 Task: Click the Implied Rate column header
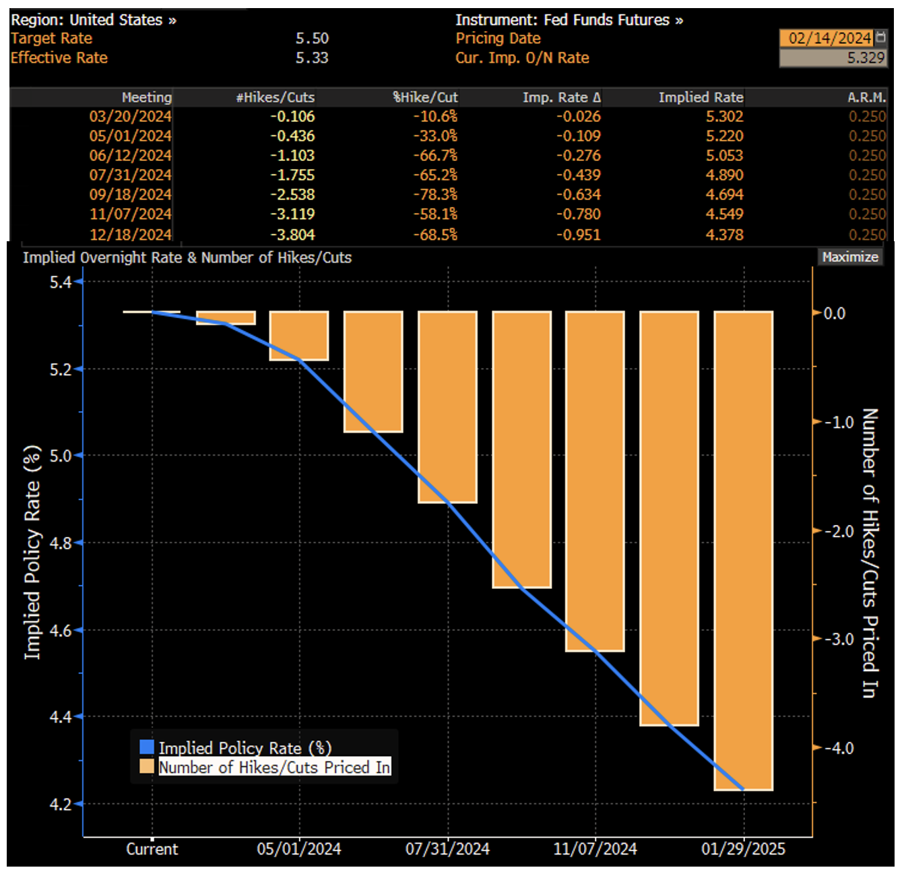(701, 97)
